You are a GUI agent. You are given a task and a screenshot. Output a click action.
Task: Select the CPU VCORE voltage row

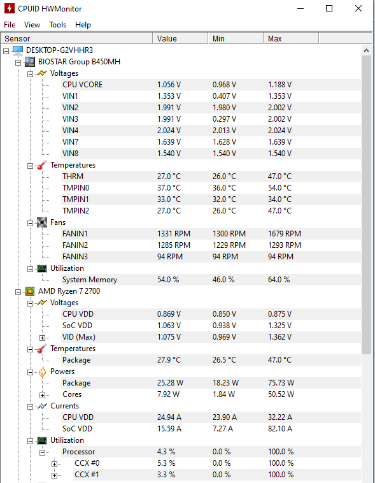pos(211,85)
